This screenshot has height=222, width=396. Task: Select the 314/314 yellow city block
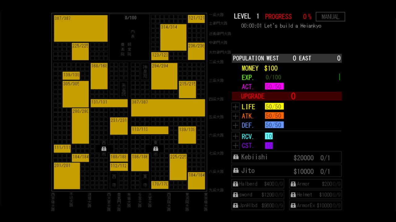click(173, 37)
